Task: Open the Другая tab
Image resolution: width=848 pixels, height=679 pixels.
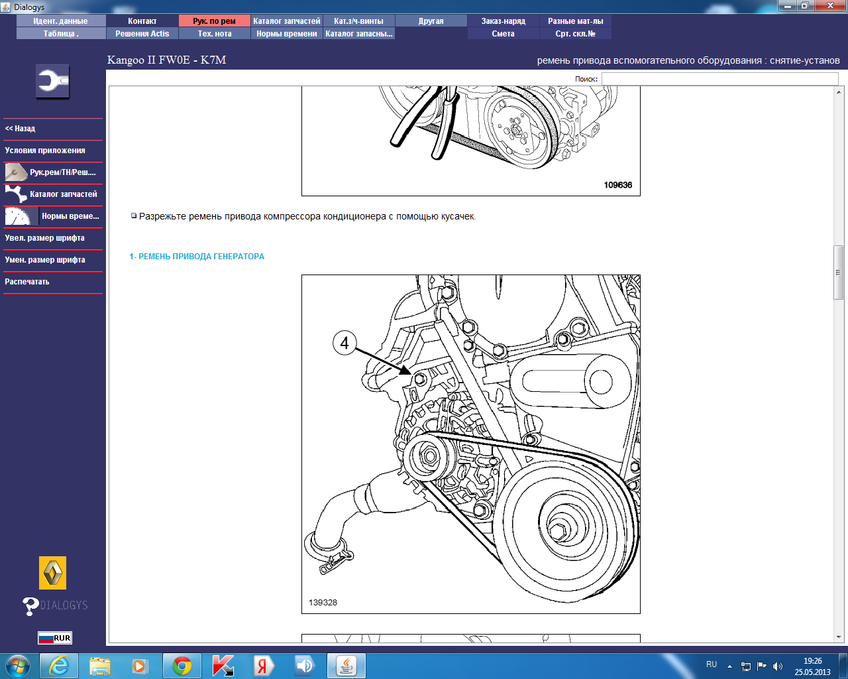Action: 431,21
